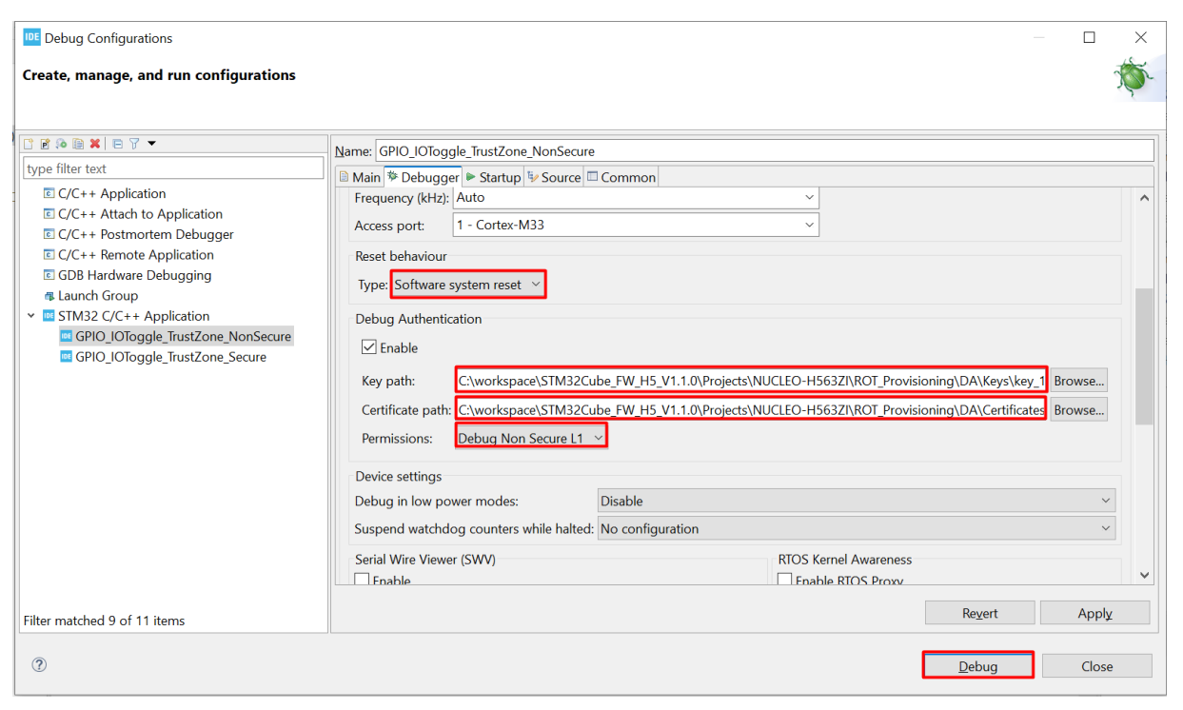The image size is (1183, 710).
Task: Open the Reset behaviour Type dropdown
Action: [468, 285]
